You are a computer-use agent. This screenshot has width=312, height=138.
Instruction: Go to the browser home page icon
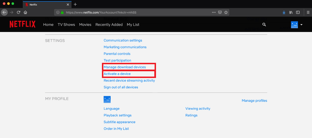(x=25, y=12)
